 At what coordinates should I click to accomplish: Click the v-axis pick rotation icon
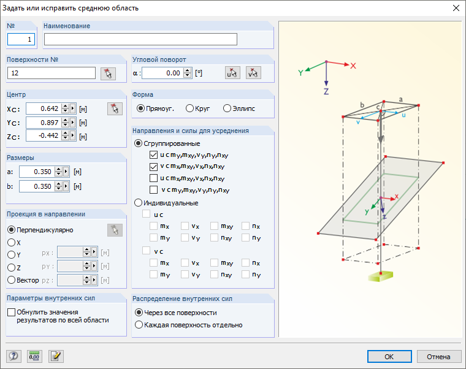point(253,73)
